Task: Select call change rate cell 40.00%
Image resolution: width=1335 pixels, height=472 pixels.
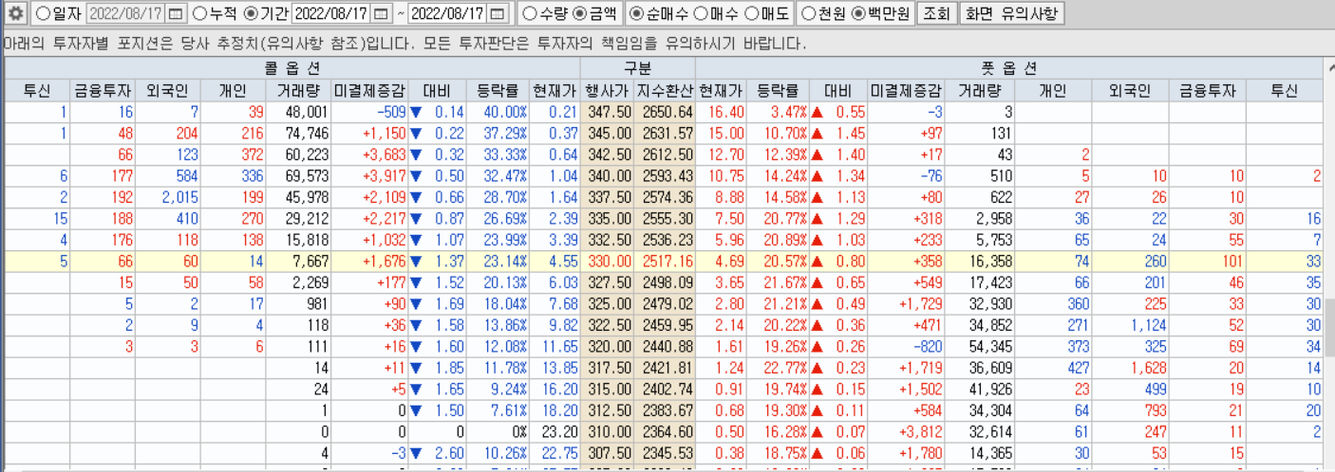Action: click(497, 112)
